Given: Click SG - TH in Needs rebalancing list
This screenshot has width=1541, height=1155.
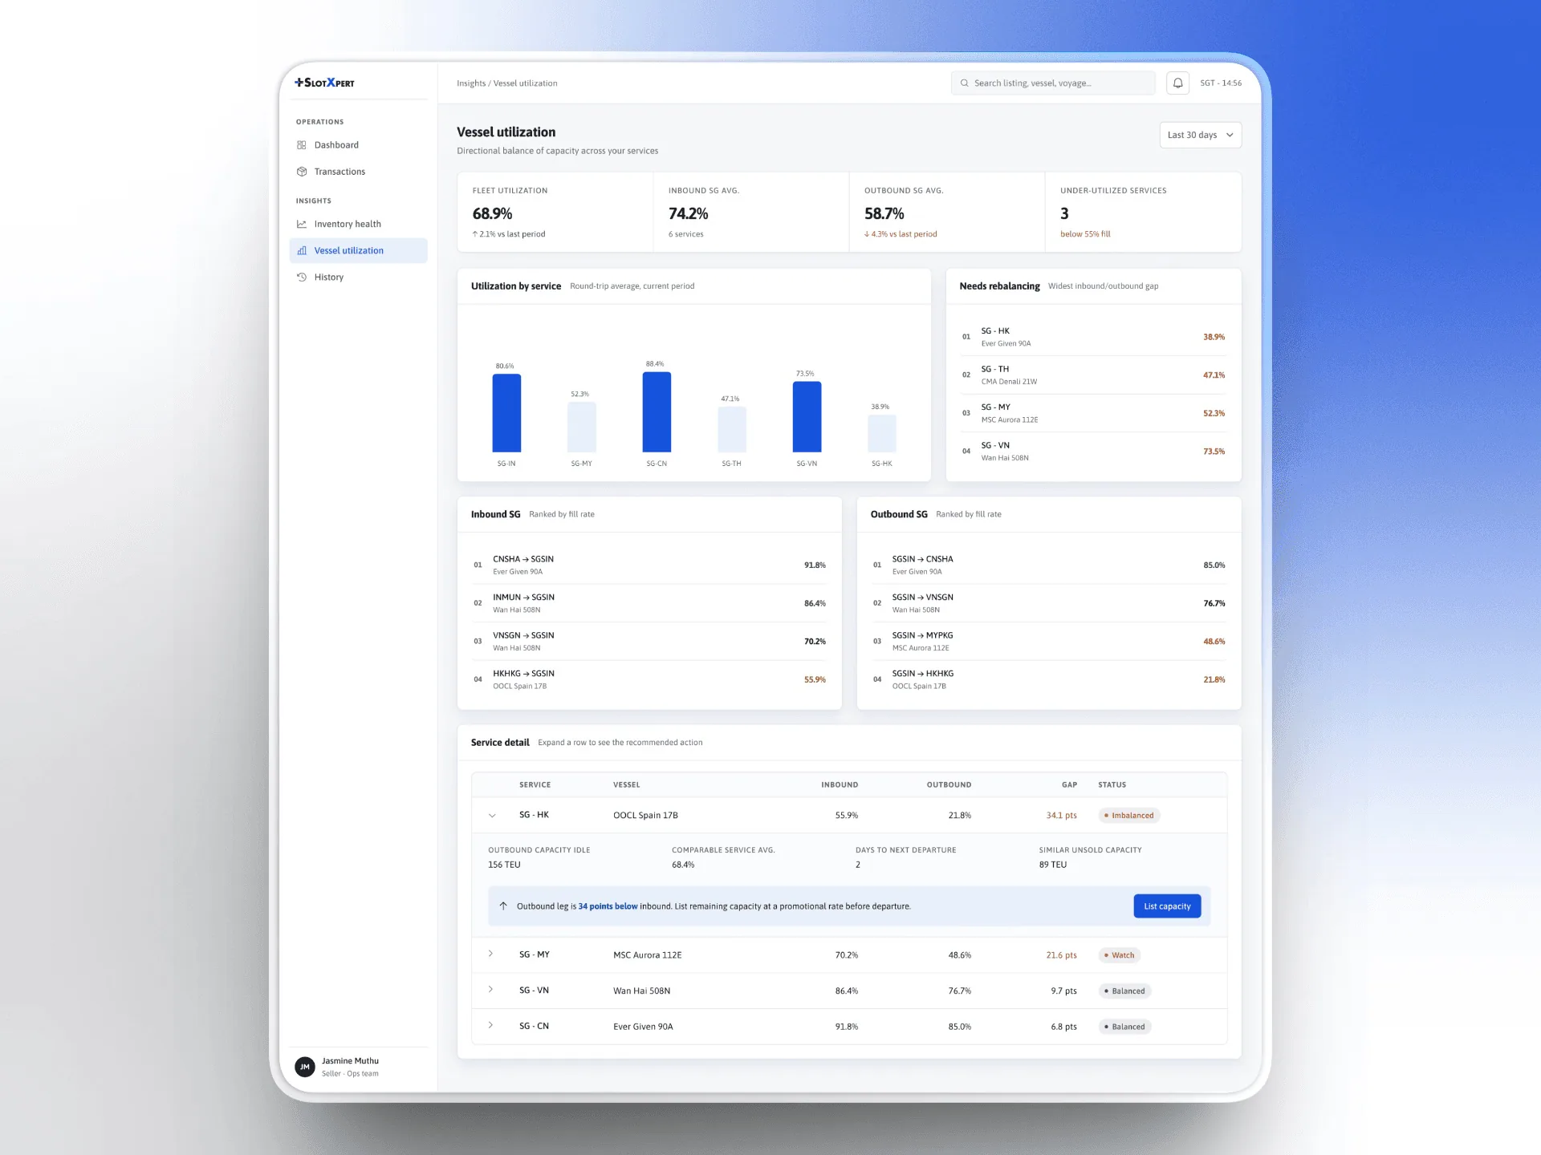Looking at the screenshot, I should [x=1093, y=375].
